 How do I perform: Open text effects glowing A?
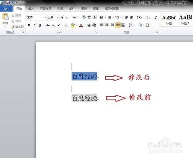coord(66,25)
